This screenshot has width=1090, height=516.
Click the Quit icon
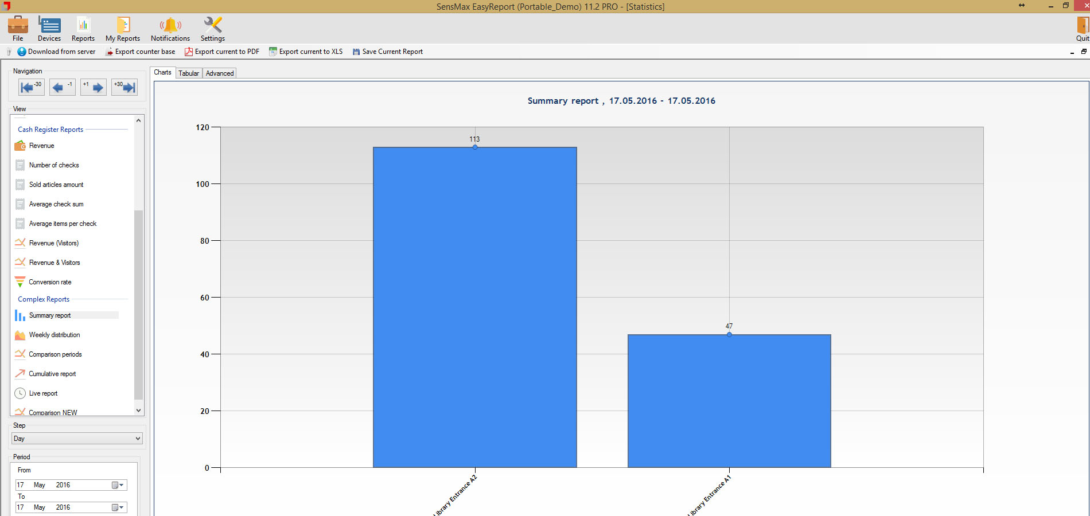click(1083, 29)
